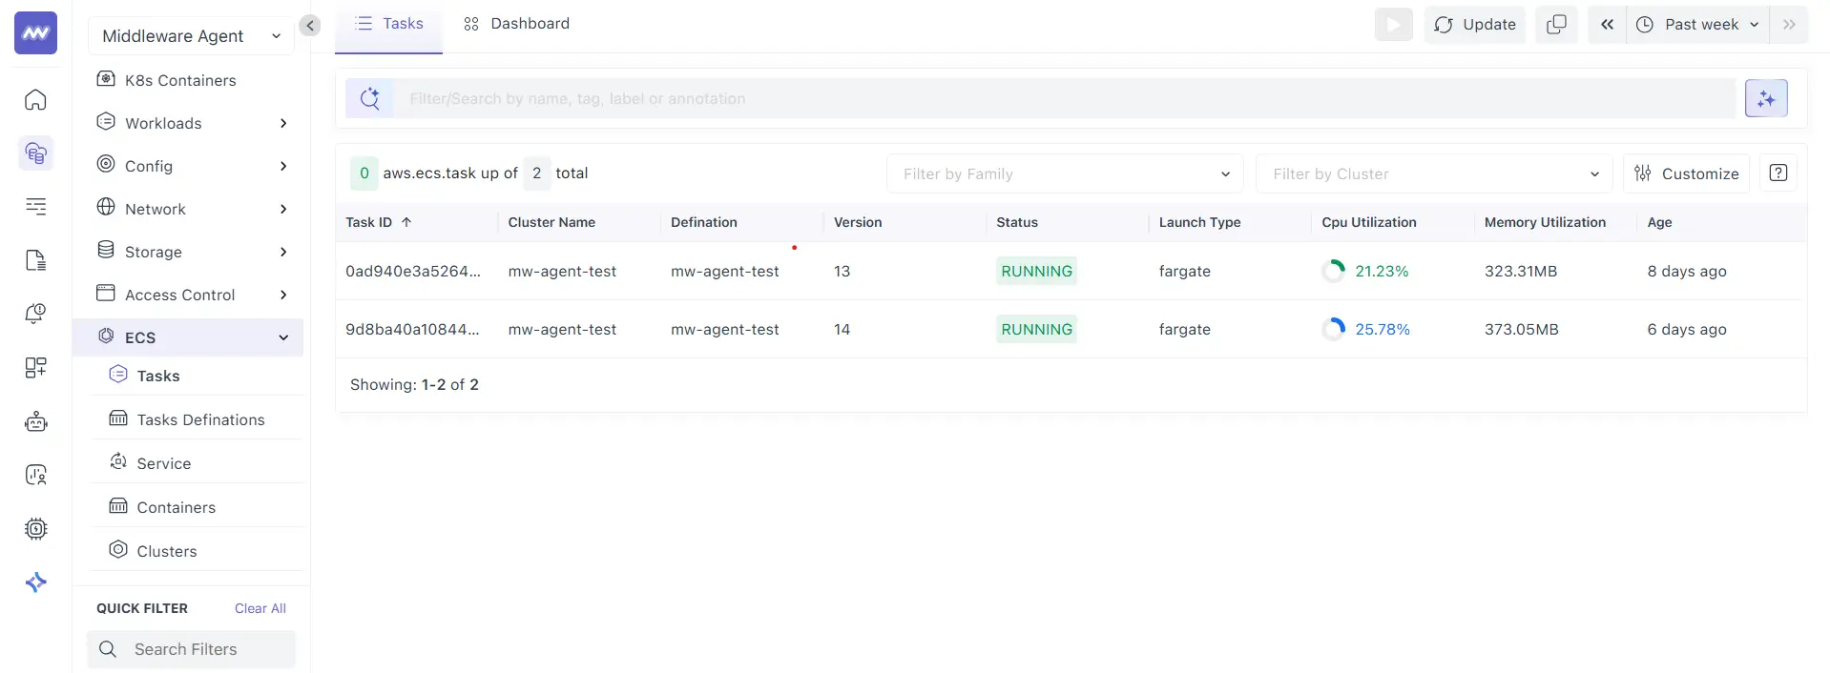
Task: Click the copy icon beside Update
Action: coord(1555,25)
